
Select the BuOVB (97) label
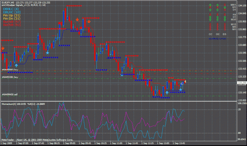tap(12, 22)
